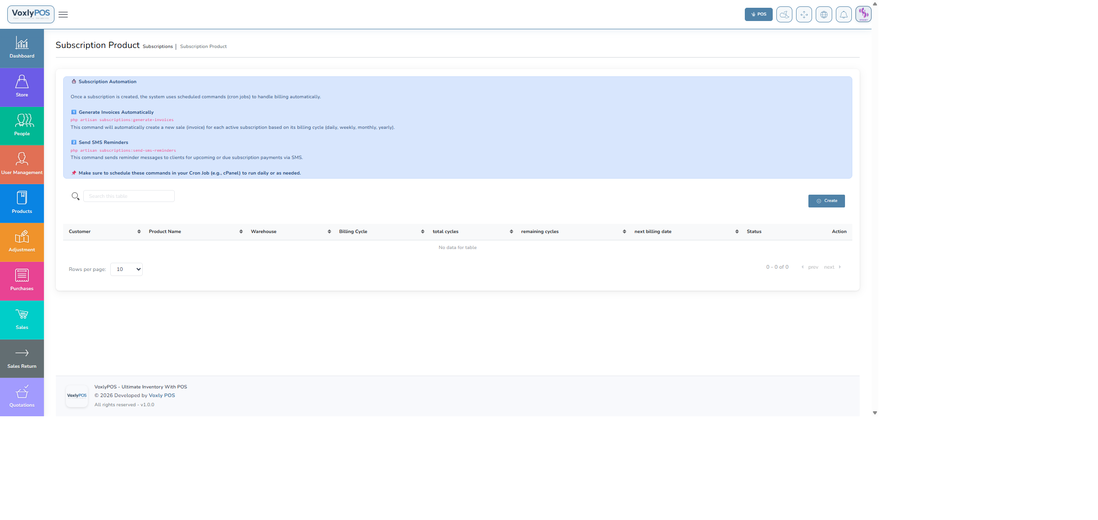Toggle dark mode with the moon icon
The width and height of the screenshot is (1098, 520).
click(x=784, y=15)
